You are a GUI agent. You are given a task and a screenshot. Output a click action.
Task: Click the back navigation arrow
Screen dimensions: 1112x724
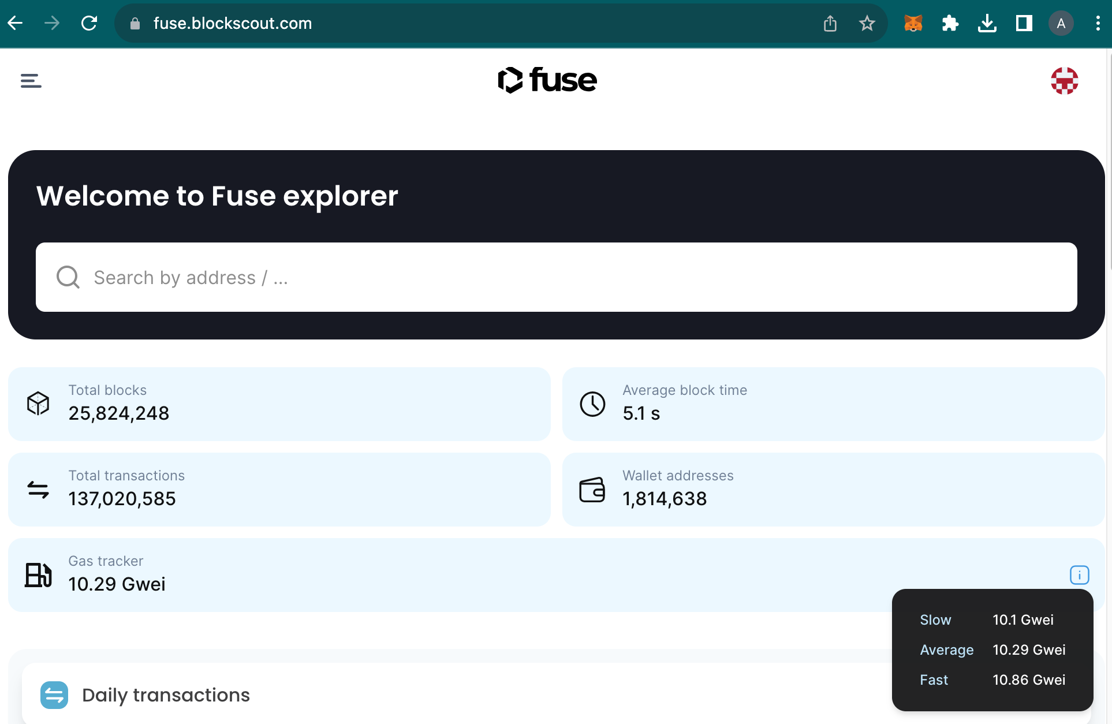(15, 23)
